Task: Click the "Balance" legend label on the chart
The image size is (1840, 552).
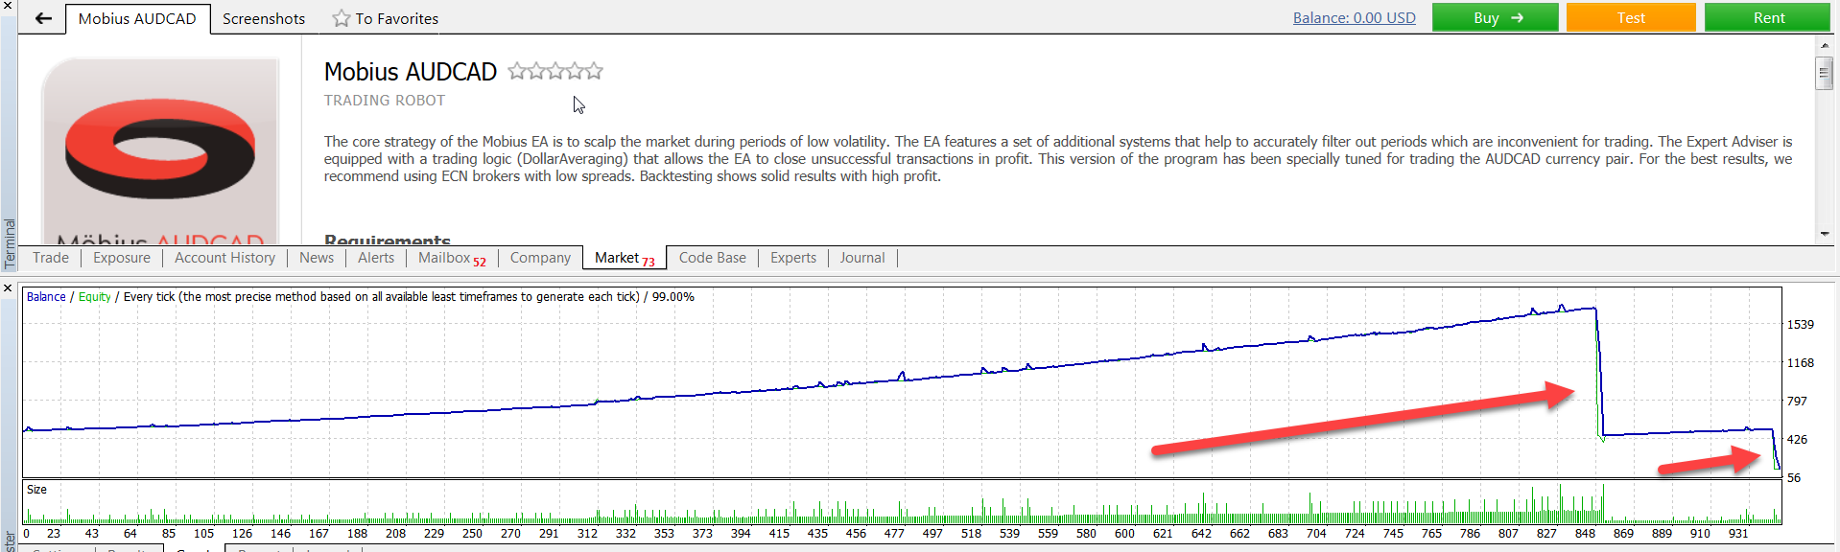Action: [x=46, y=297]
